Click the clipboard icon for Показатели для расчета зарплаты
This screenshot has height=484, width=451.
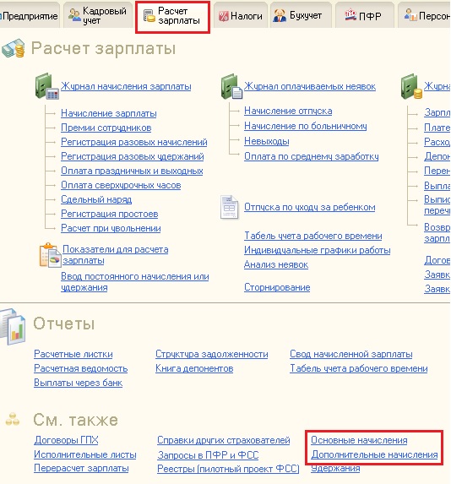point(50,255)
